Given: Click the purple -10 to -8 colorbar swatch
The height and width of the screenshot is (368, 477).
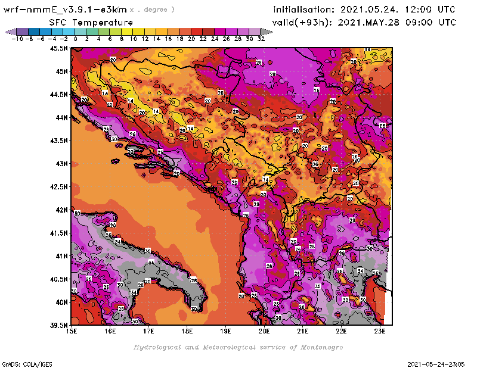Looking at the screenshot, I should (23, 32).
